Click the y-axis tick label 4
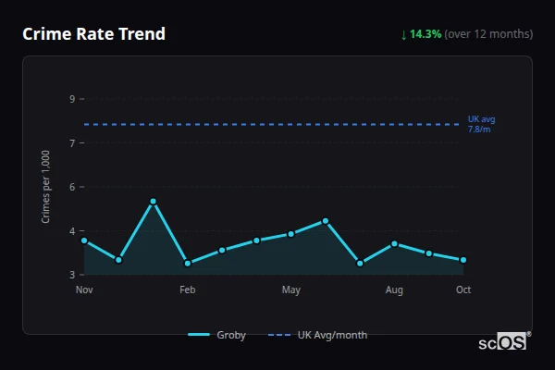 pos(72,231)
